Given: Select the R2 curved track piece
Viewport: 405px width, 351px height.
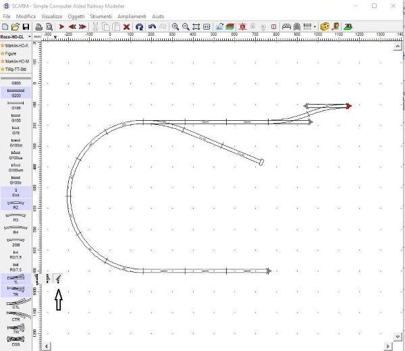Looking at the screenshot, I should point(16,205).
